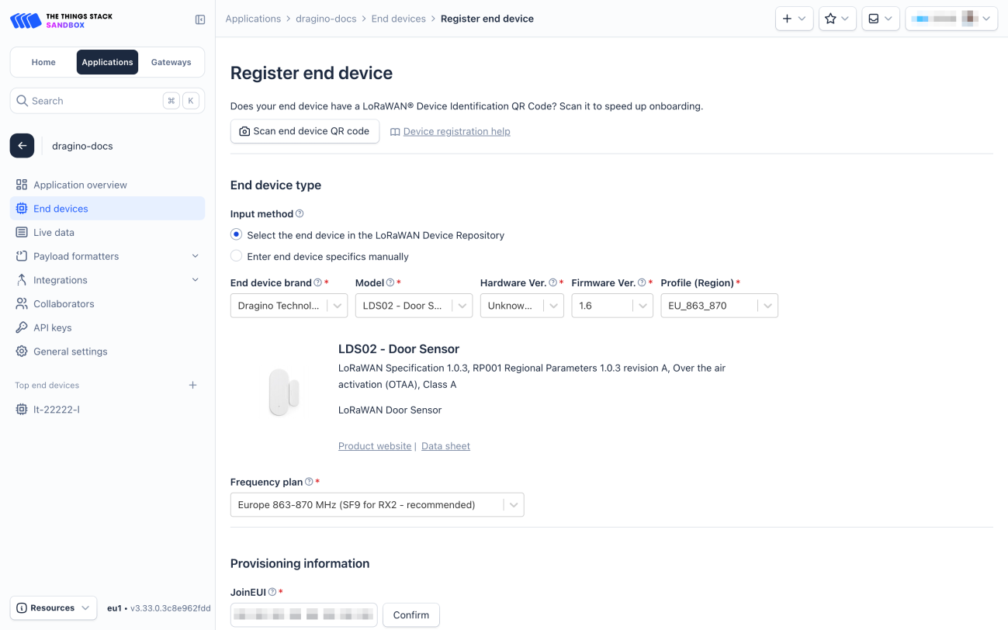The image size is (1008, 630).
Task: Open General settings in sidebar
Action: (x=107, y=351)
